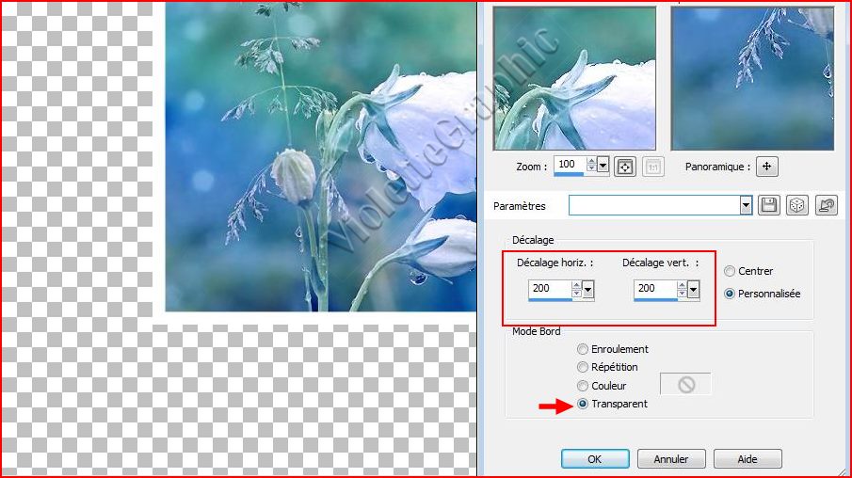Click the fit-to-window zoom icon
The height and width of the screenshot is (478, 852).
pos(624,167)
